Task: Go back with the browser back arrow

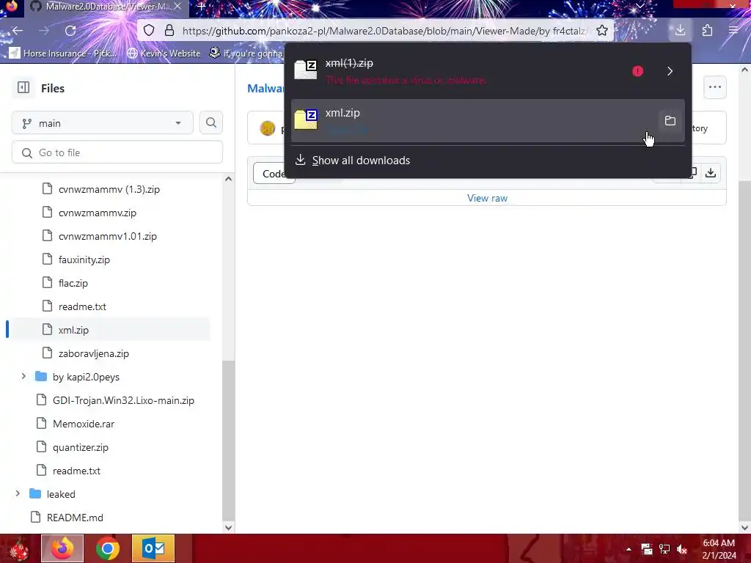Action: 18,31
